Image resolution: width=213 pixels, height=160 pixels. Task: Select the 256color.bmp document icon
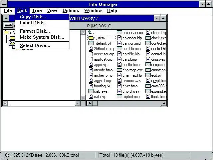coord(91,49)
